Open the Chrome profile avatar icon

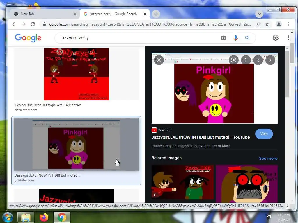coord(279,24)
